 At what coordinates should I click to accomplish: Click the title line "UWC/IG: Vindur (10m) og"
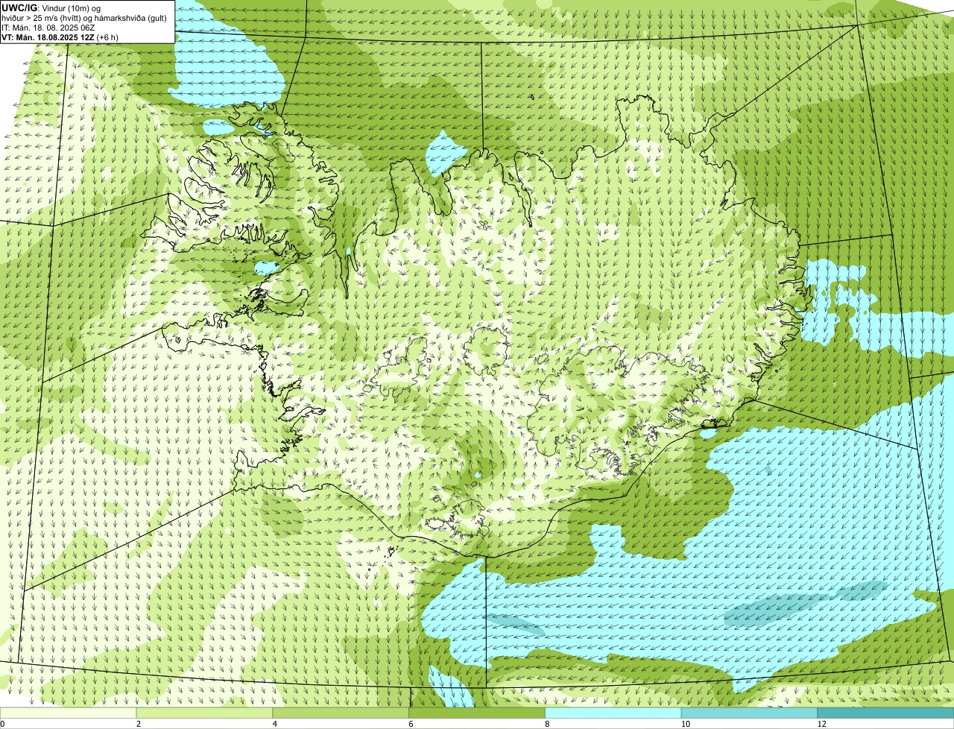(x=51, y=7)
